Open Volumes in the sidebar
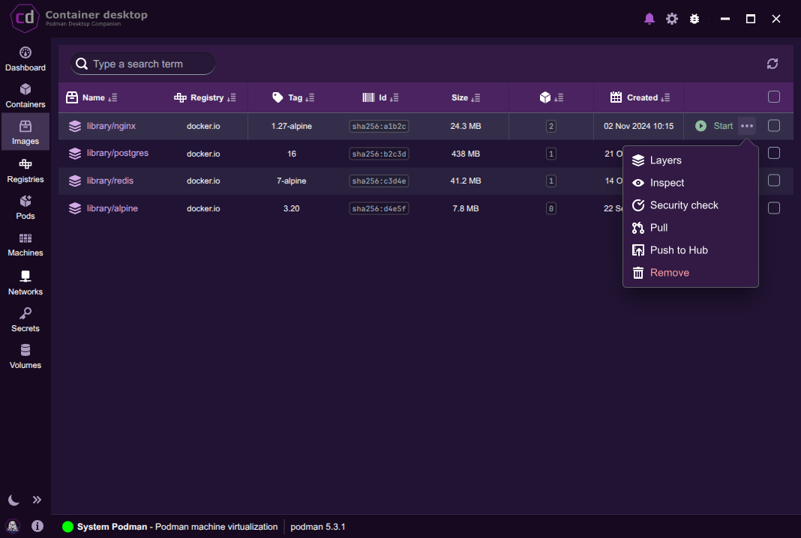Screen dimensions: 801x538 [x=25, y=357]
